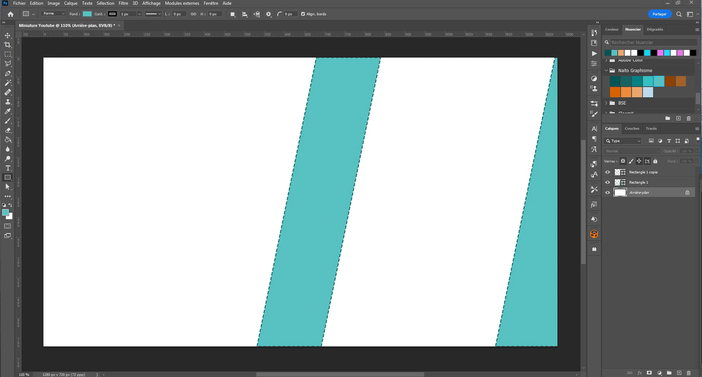
Task: Open the stroke line style dropdown
Action: (153, 14)
